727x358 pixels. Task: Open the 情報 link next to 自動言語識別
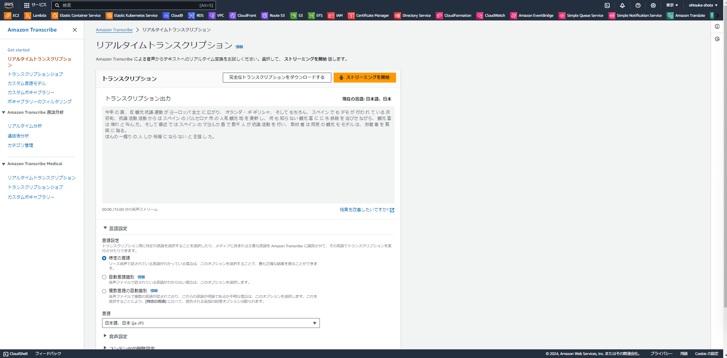point(141,277)
